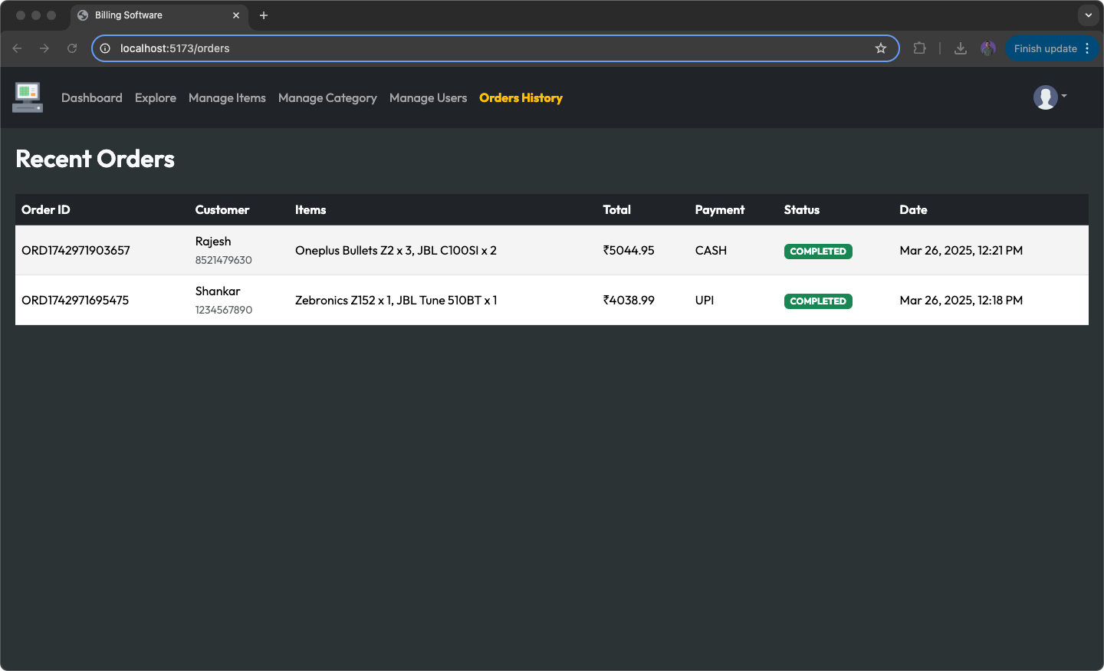Click the Customer column header

click(222, 210)
